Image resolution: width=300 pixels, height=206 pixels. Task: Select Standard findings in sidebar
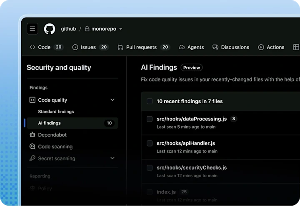pyautogui.click(x=56, y=112)
